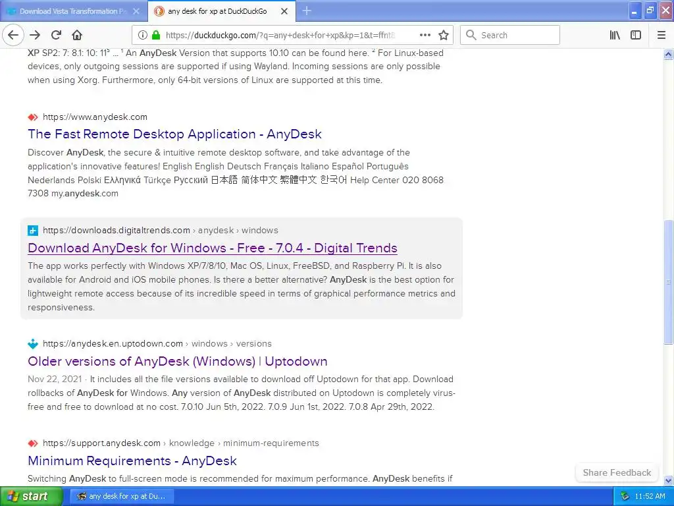Click the system tray network icon

coord(625,496)
